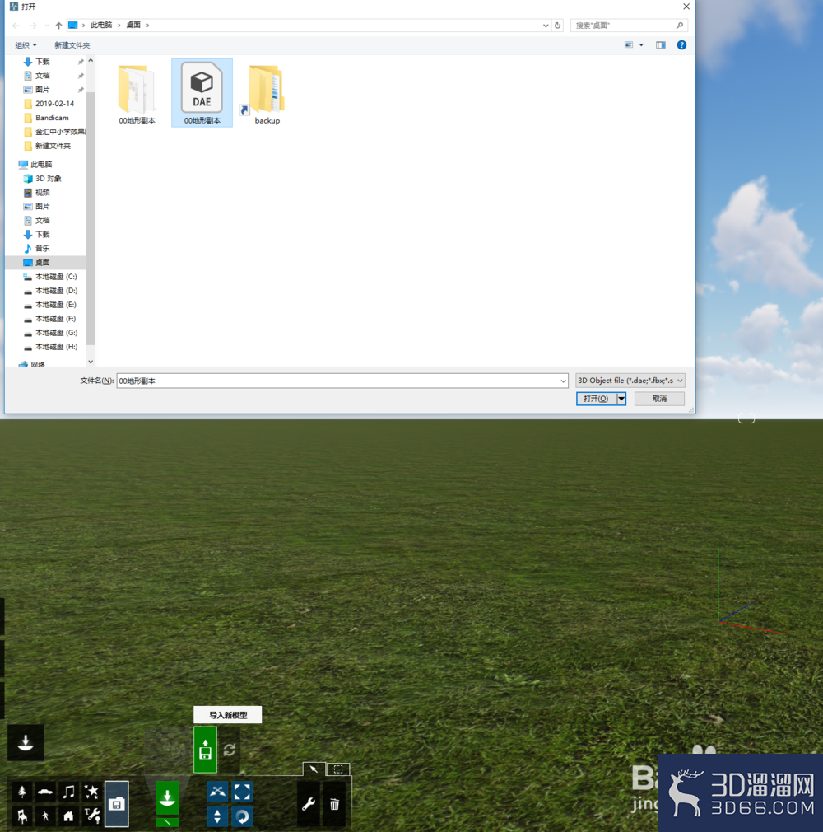The height and width of the screenshot is (832, 823).
Task: Select 本地磁盘 (E:) in navigation pane
Action: tap(50, 305)
